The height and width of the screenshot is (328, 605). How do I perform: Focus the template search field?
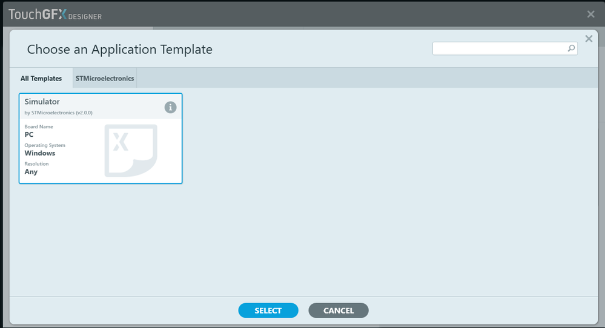coord(500,48)
